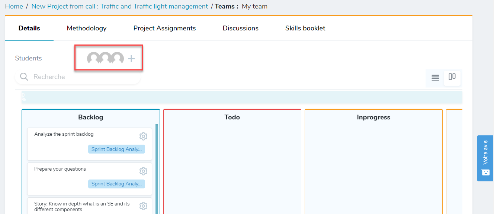
Task: Click the plus icon to add a student
Action: click(x=131, y=58)
